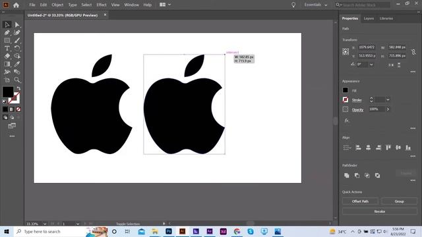Open Edit Toolbar three dots
Viewport: 422px width, 237px height.
tap(12, 136)
